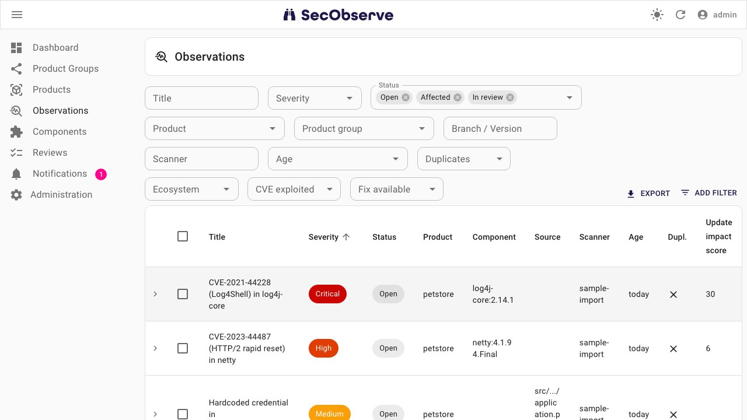Click duplicate X mark in Log4Shell row
The width and height of the screenshot is (747, 420).
point(673,295)
